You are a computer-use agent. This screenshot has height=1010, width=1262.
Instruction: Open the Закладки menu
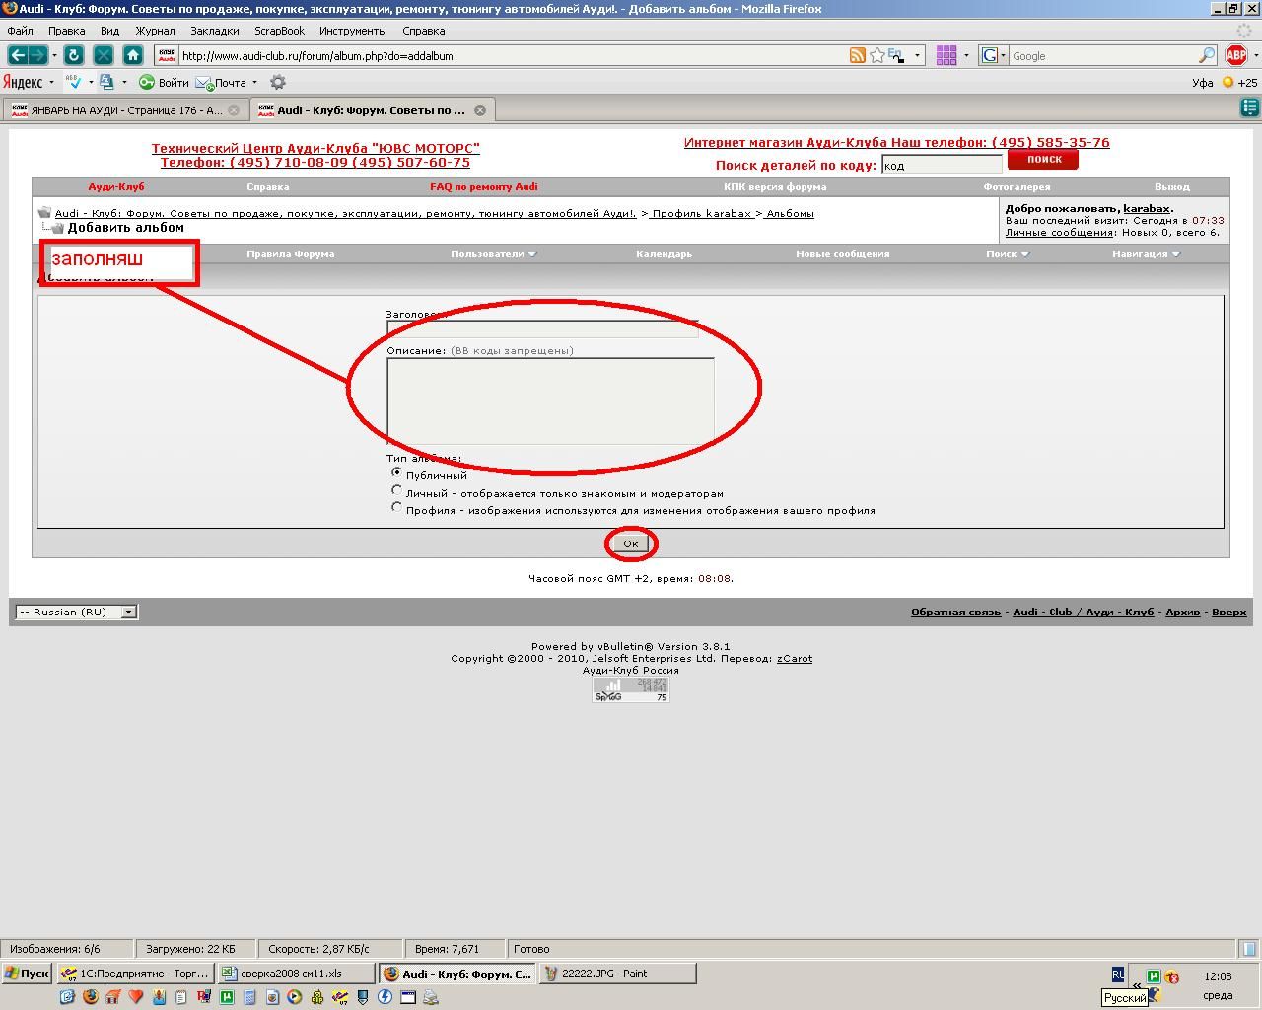[x=214, y=31]
